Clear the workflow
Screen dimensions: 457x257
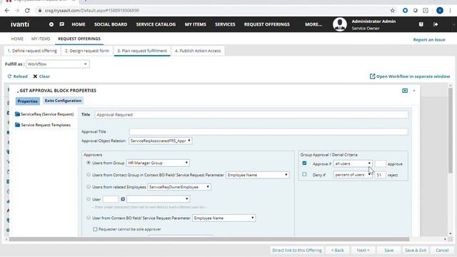click(41, 76)
